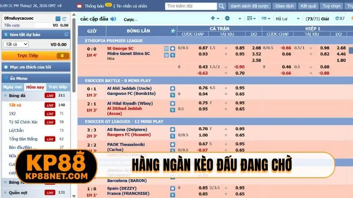Click S icon for France (FRANCHISE)

173,195
